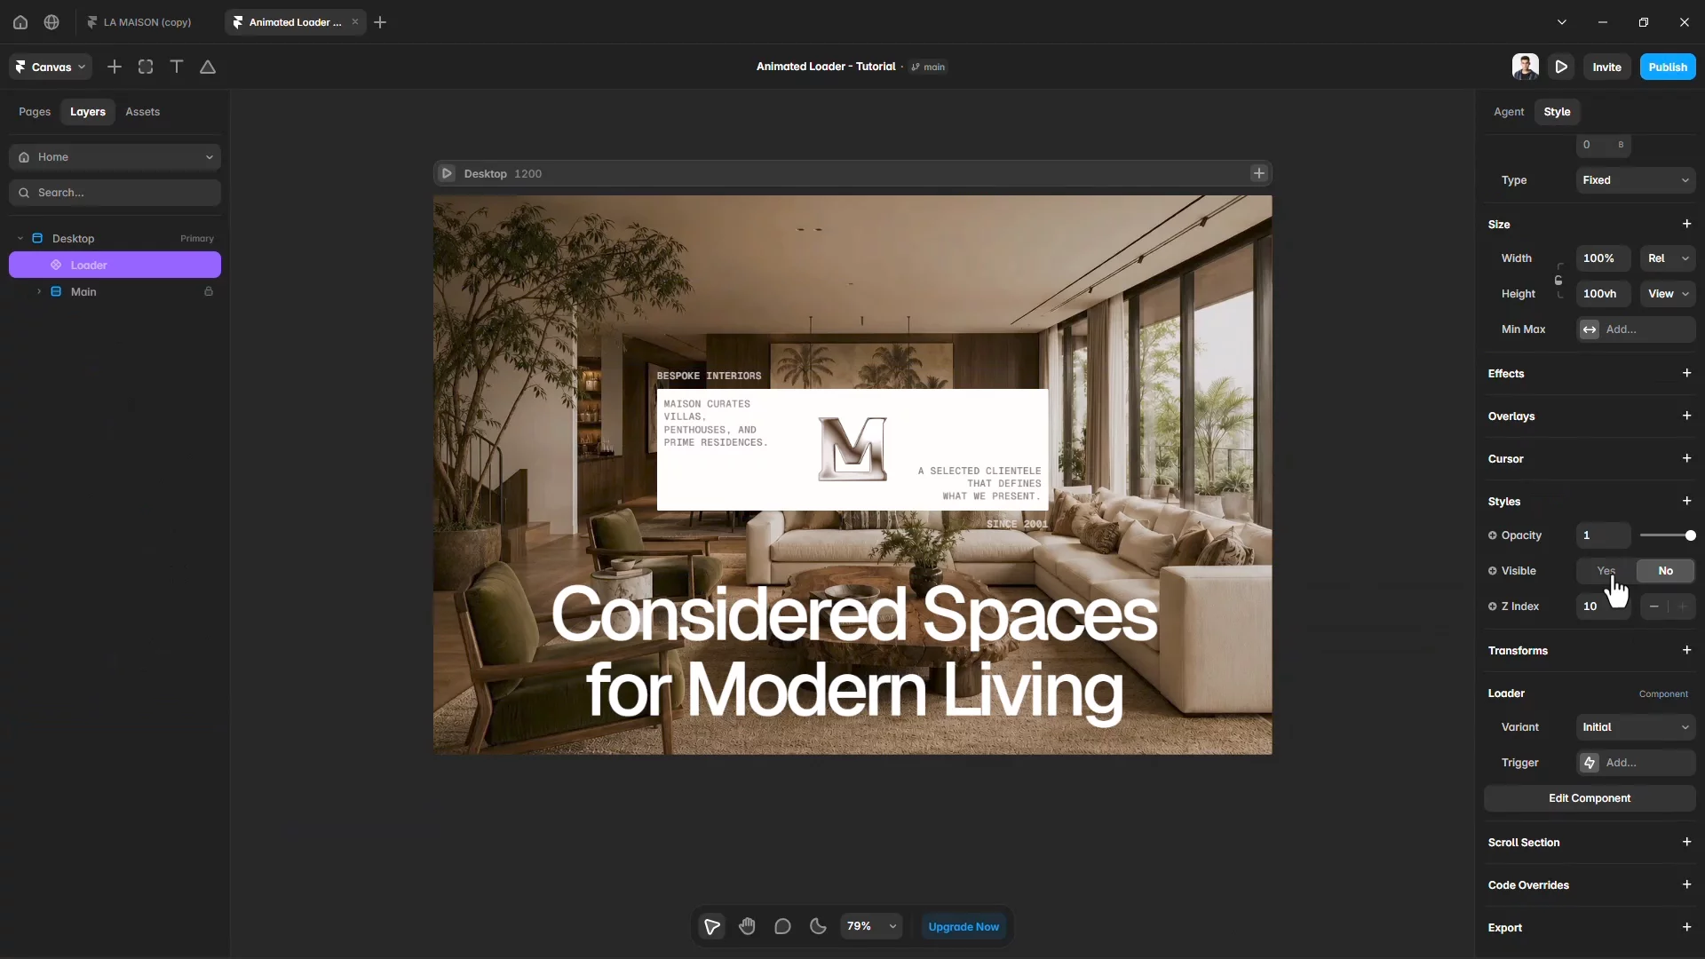Set Visible to No
The width and height of the screenshot is (1705, 959).
pyautogui.click(x=1665, y=571)
